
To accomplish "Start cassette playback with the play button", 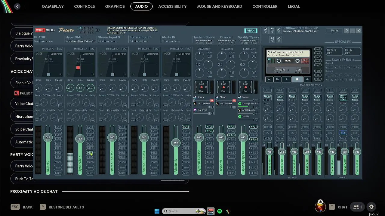I will pos(286,79).
